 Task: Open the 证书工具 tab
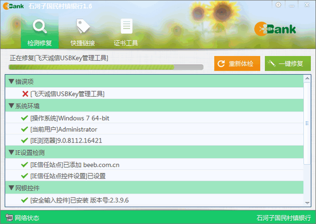coord(126,32)
